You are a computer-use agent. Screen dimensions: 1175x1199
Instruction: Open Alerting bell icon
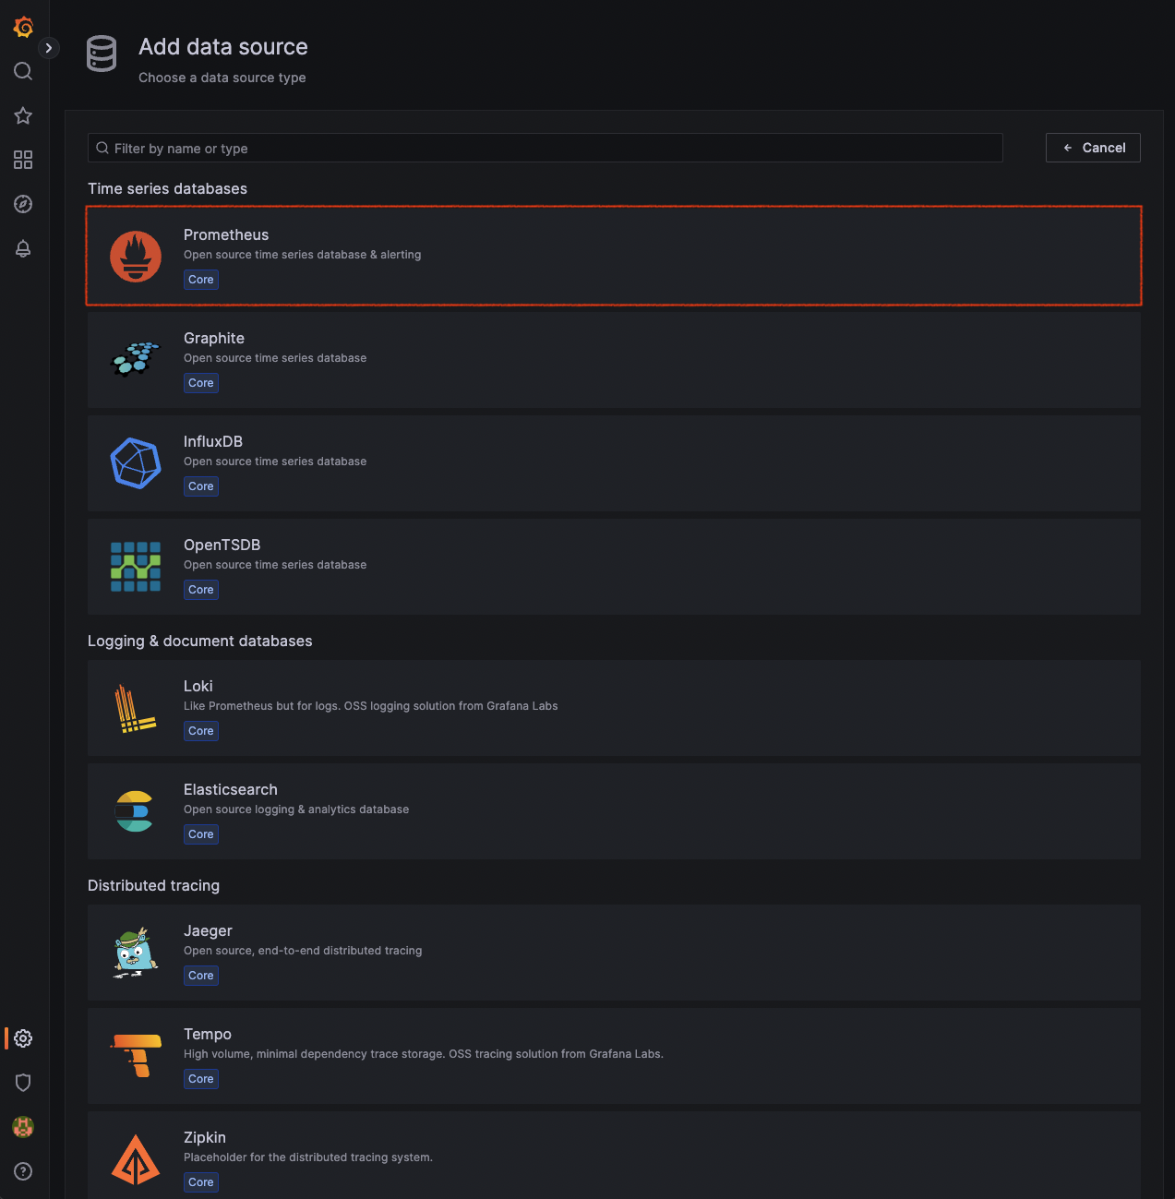point(23,248)
